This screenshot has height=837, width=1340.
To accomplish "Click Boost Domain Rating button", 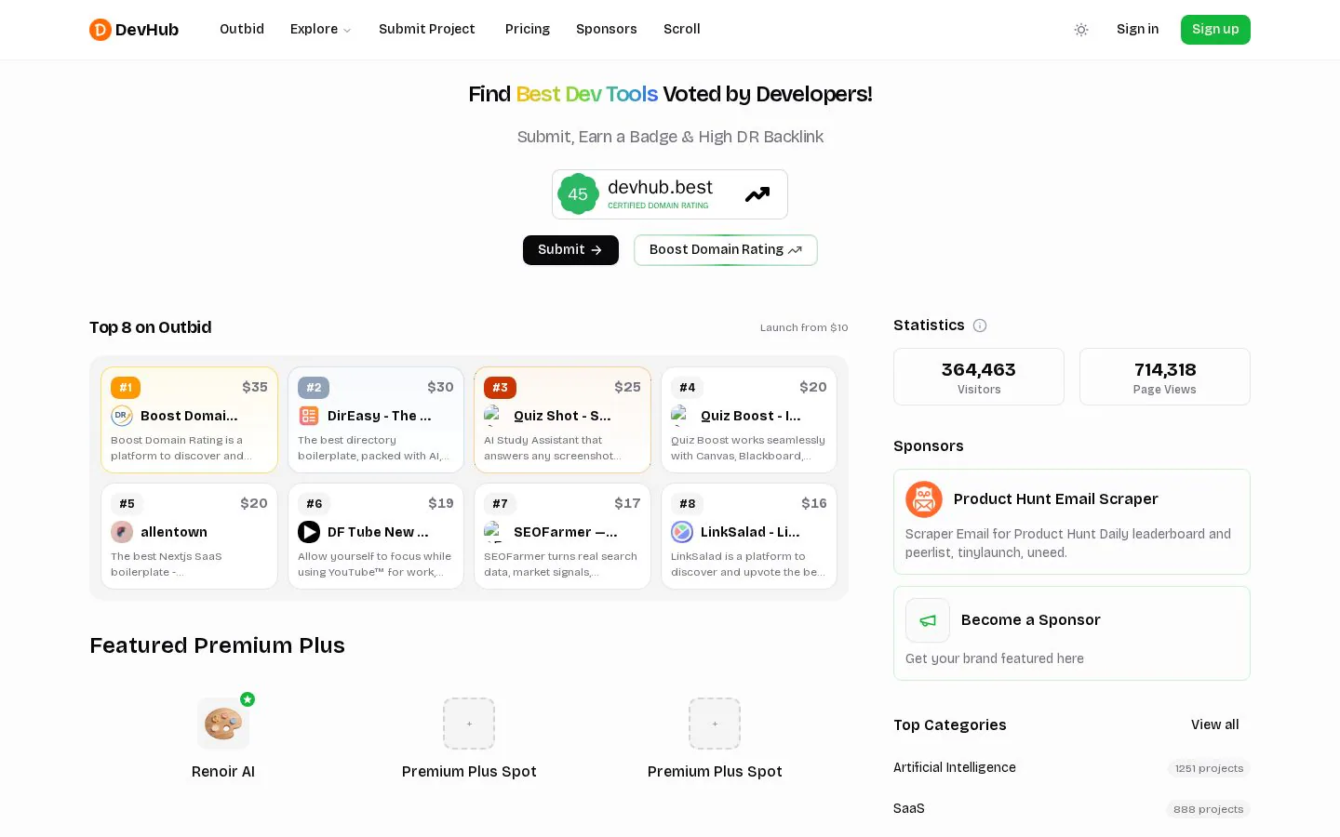I will click(x=726, y=250).
